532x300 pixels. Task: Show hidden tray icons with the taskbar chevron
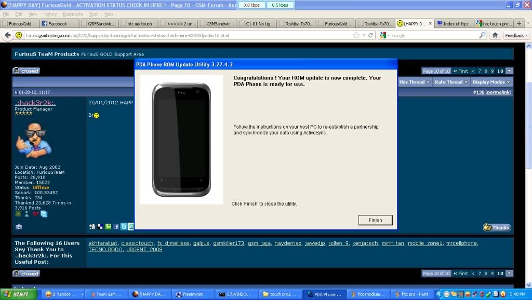click(x=439, y=294)
